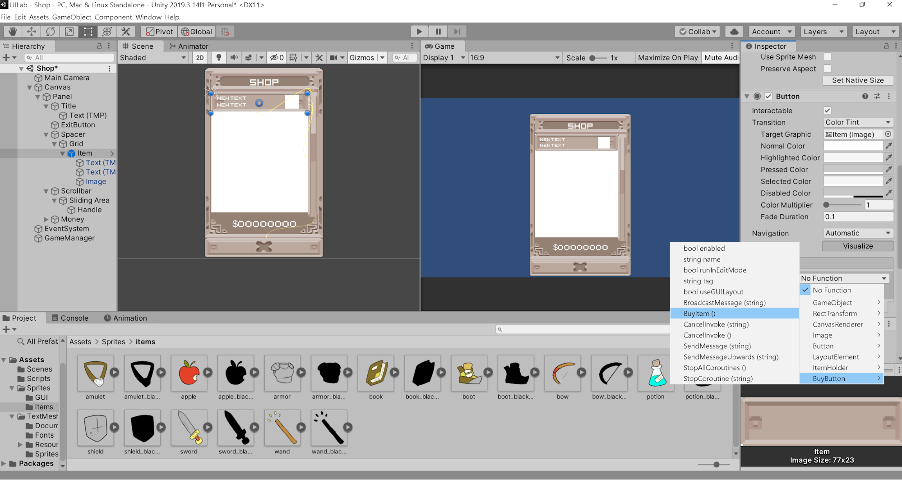Viewport: 902px width, 480px height.
Task: Open Button component three-dot menu
Action: point(889,96)
